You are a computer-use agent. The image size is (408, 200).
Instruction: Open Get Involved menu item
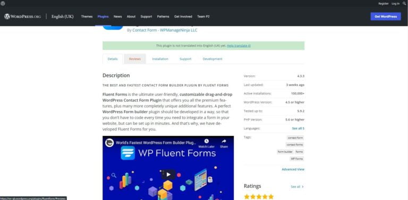183,16
